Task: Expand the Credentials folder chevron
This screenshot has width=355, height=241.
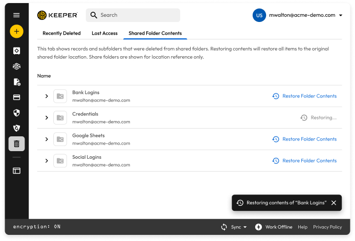Action: pyautogui.click(x=47, y=117)
